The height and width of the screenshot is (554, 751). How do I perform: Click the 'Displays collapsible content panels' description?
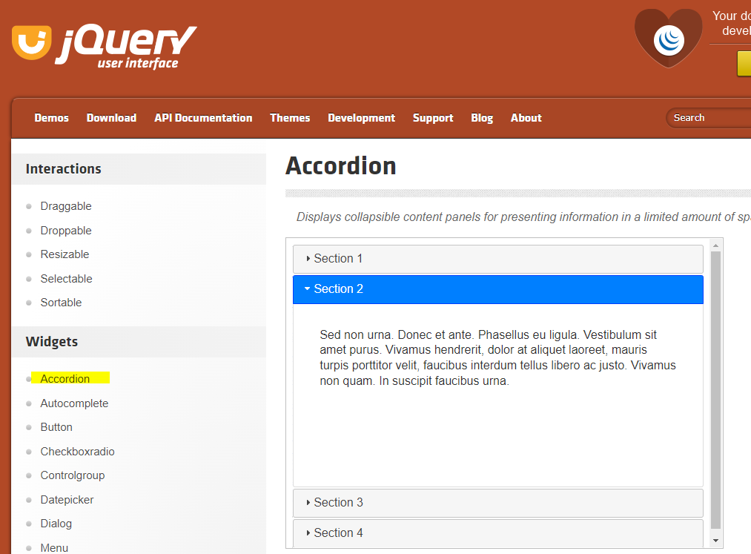coord(523,217)
